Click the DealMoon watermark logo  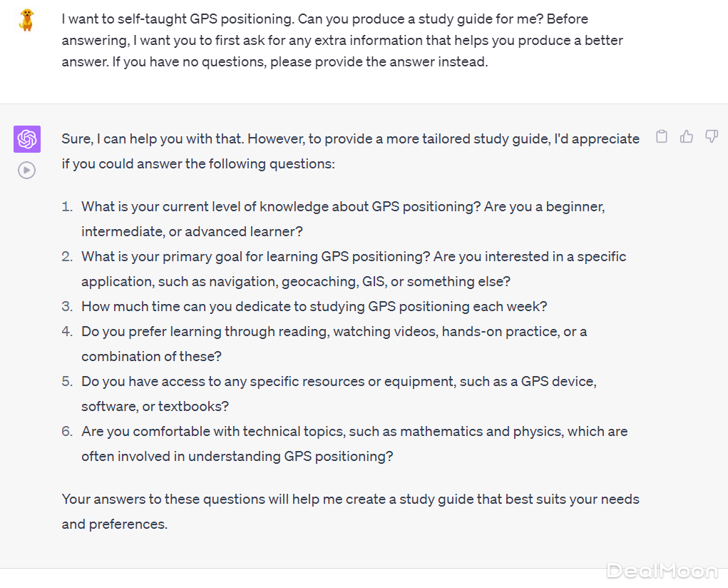click(662, 570)
